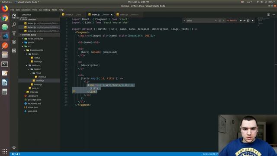The height and width of the screenshot is (156, 277).
Task: Click the Visual Studio Code dock icon
Action: (x=5, y=36)
